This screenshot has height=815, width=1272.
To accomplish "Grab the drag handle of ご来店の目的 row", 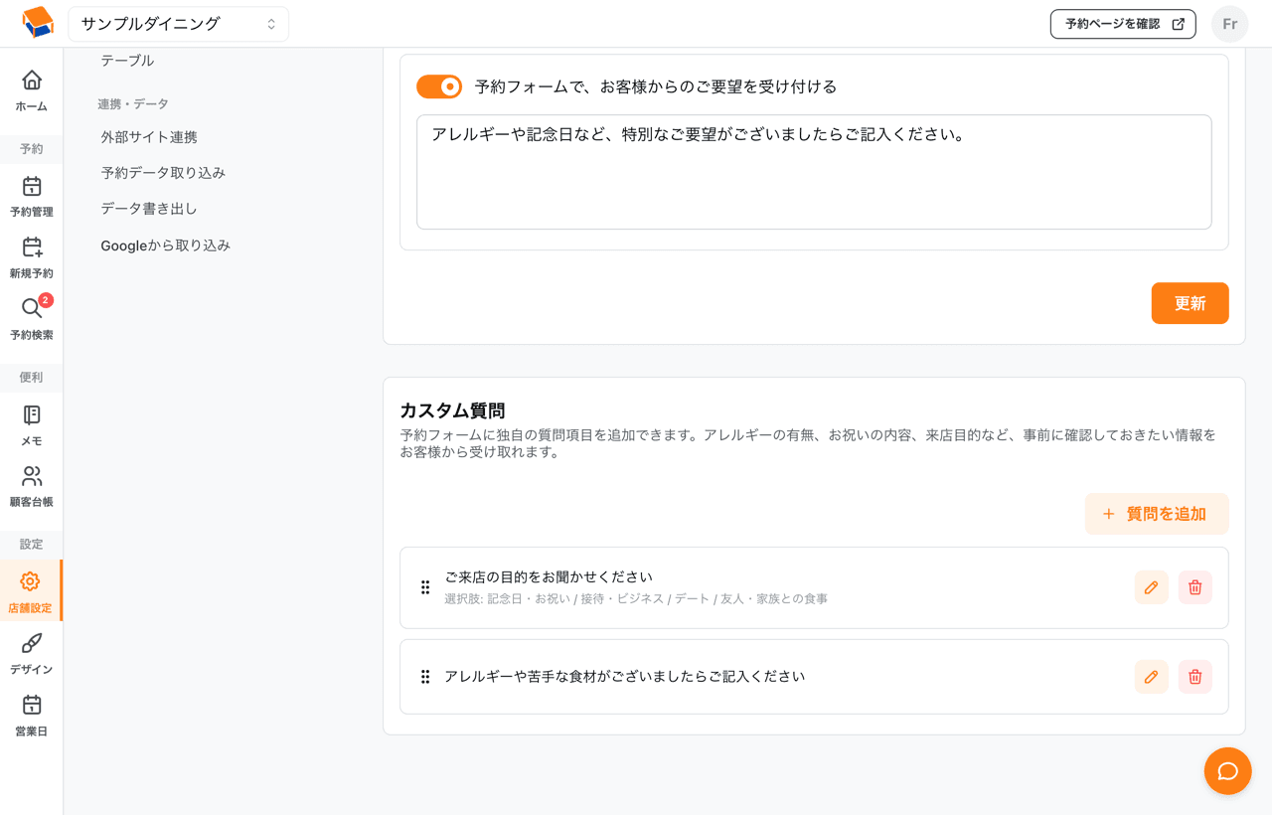I will 425,587.
